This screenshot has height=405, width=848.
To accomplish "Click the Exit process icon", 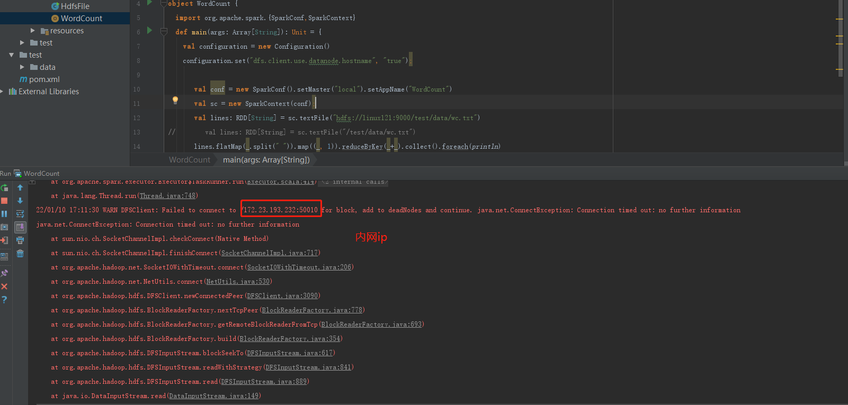I will pos(4,240).
